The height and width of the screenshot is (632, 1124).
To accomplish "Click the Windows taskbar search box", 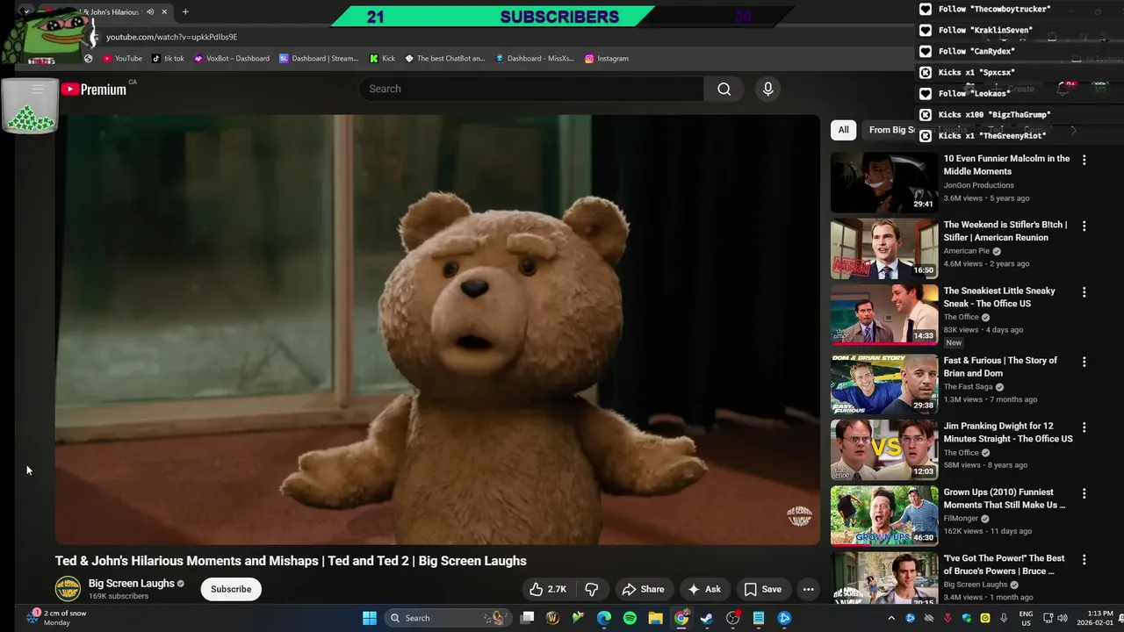I will click(x=450, y=618).
